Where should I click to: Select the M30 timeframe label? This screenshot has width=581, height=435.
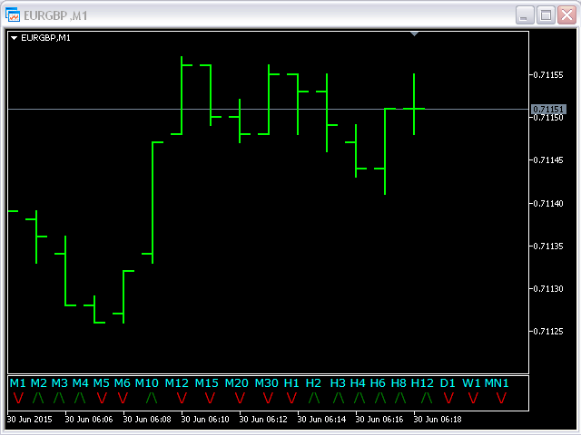pyautogui.click(x=267, y=382)
